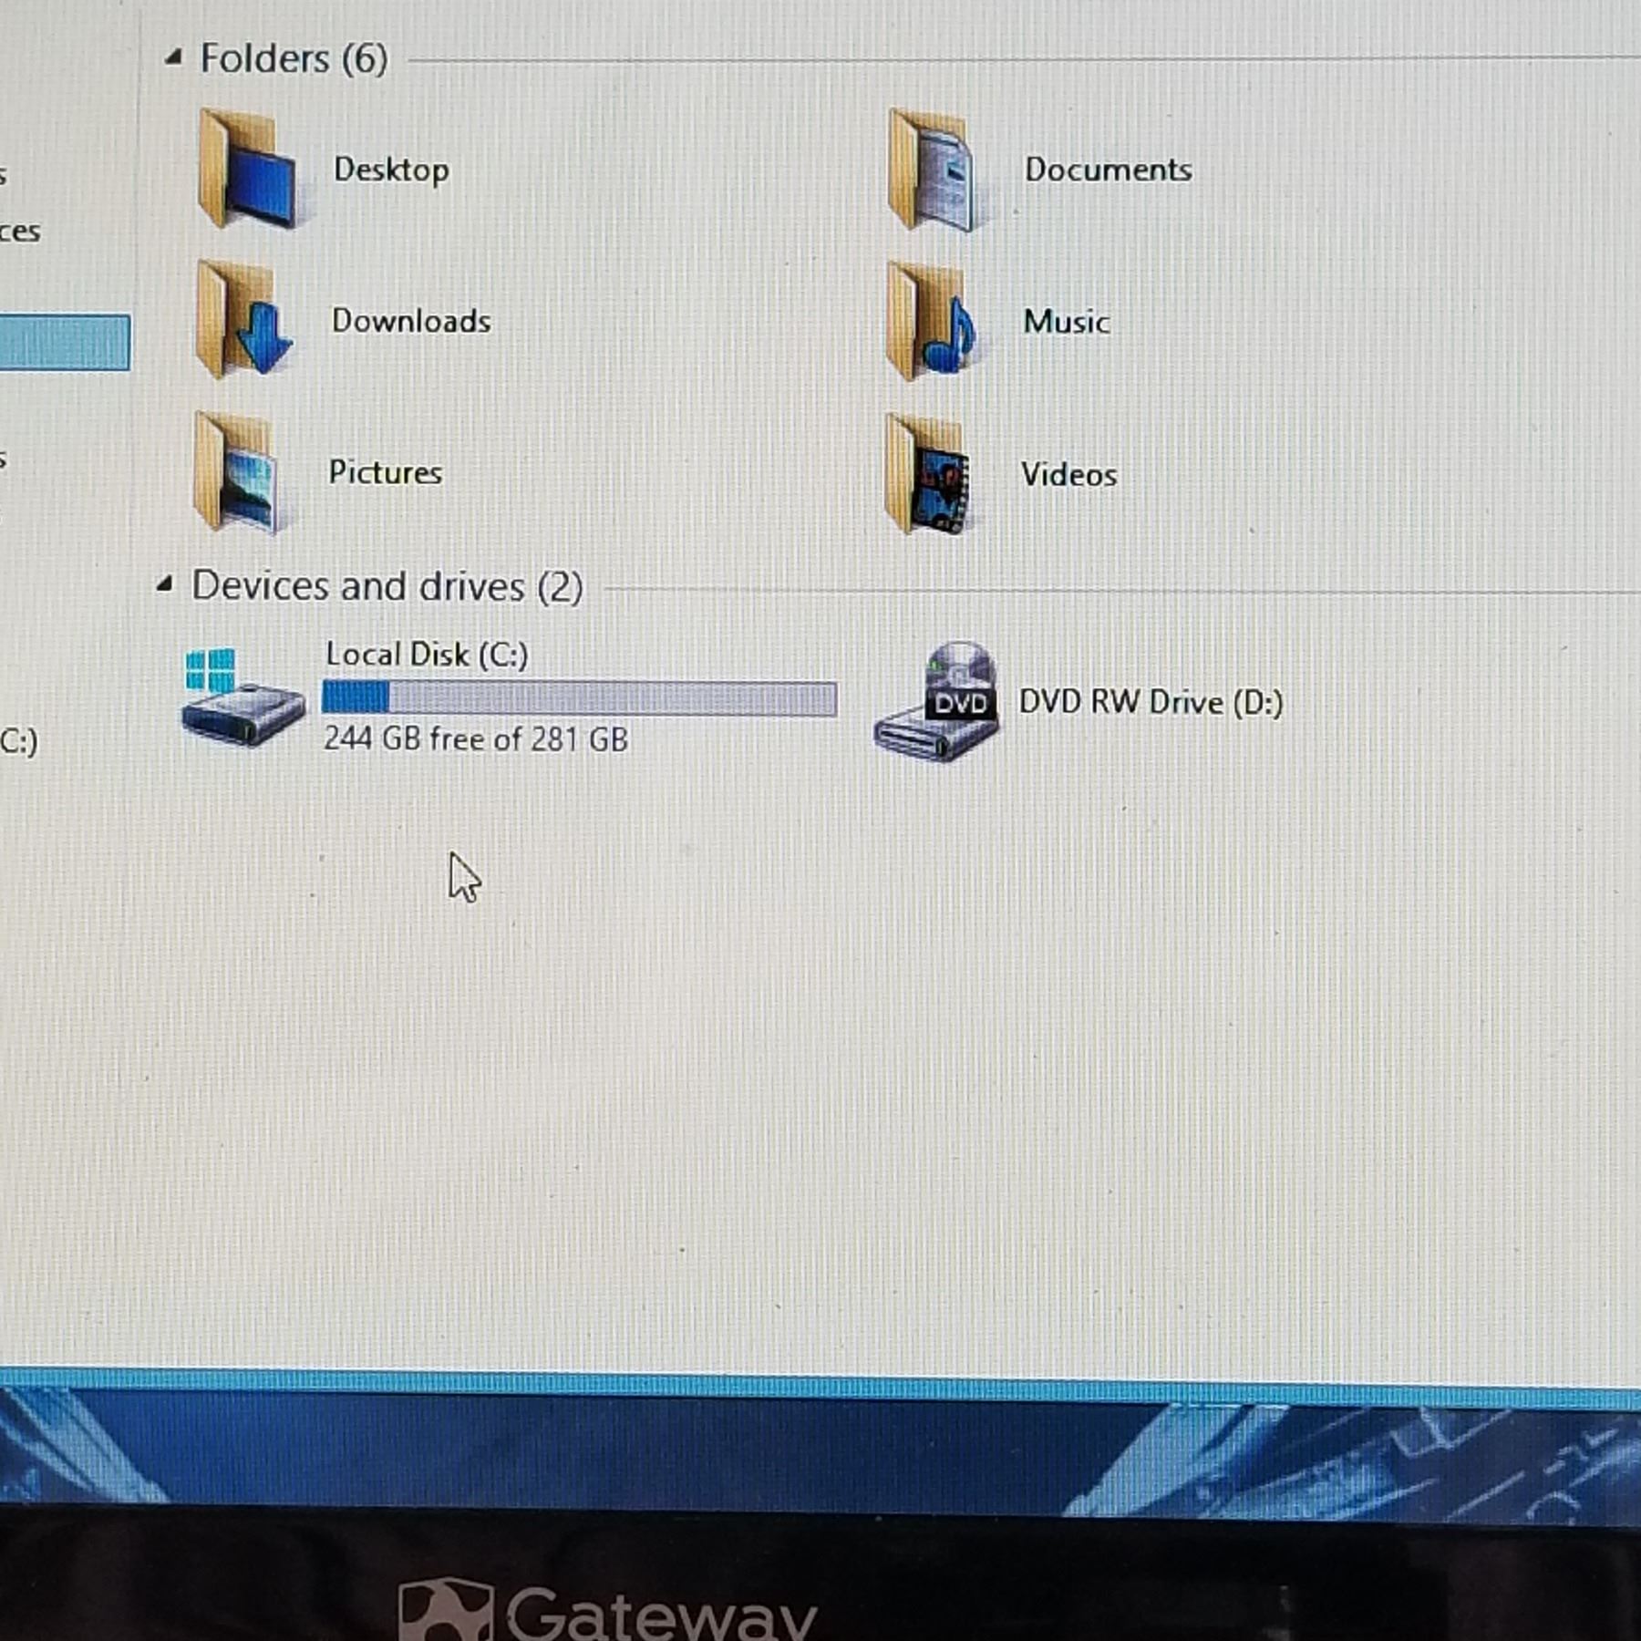
Task: Click the 'Downloads' folder name text
Action: 411,321
